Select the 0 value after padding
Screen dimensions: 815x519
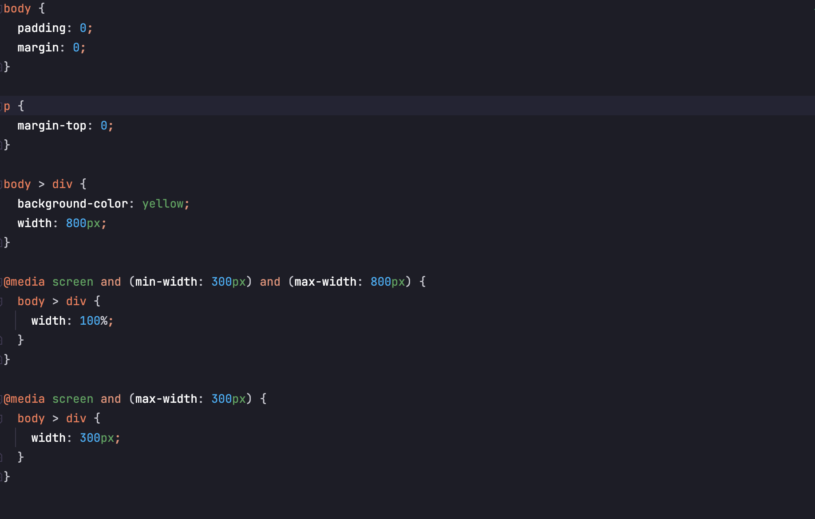click(83, 28)
